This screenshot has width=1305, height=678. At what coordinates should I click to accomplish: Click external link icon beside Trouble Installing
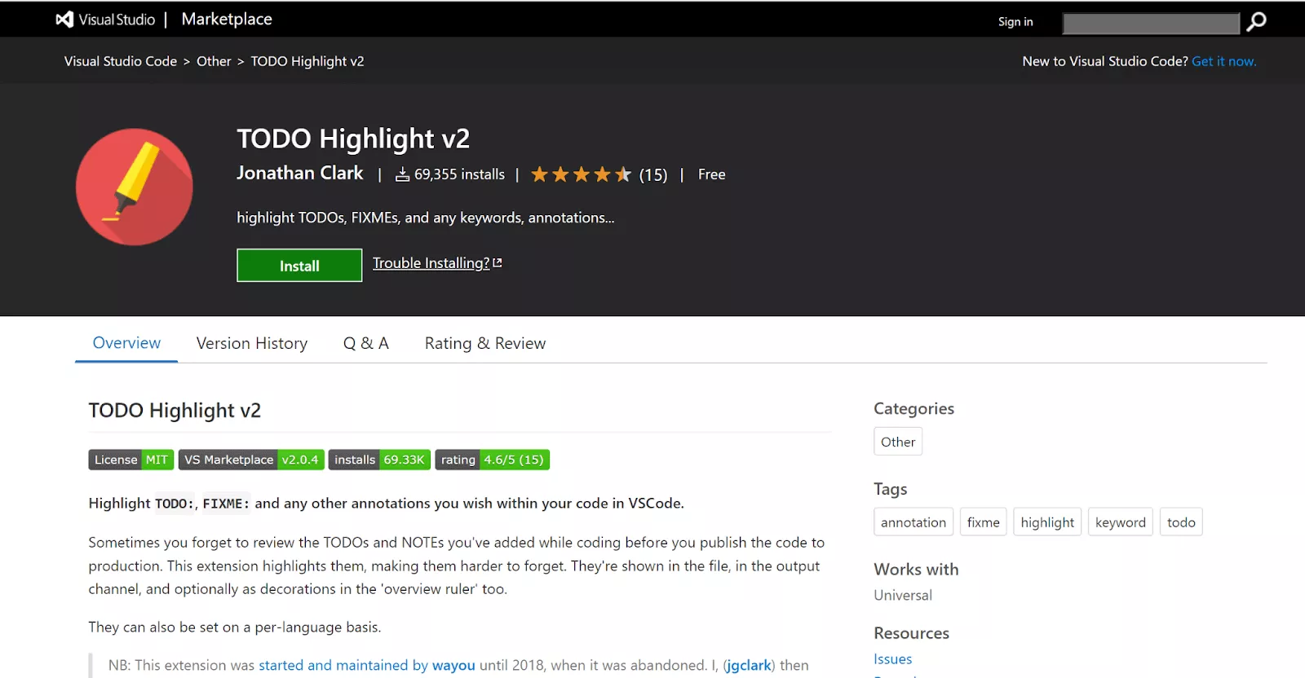(x=498, y=263)
